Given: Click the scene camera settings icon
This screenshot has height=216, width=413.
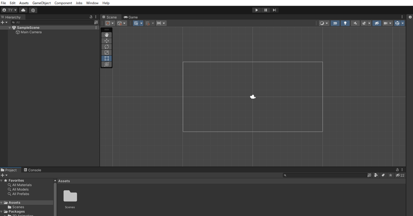Looking at the screenshot, I should [386, 23].
